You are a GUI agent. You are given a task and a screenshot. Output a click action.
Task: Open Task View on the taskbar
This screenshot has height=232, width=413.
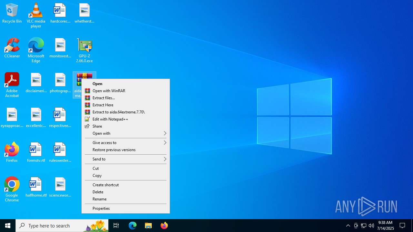[116, 226]
